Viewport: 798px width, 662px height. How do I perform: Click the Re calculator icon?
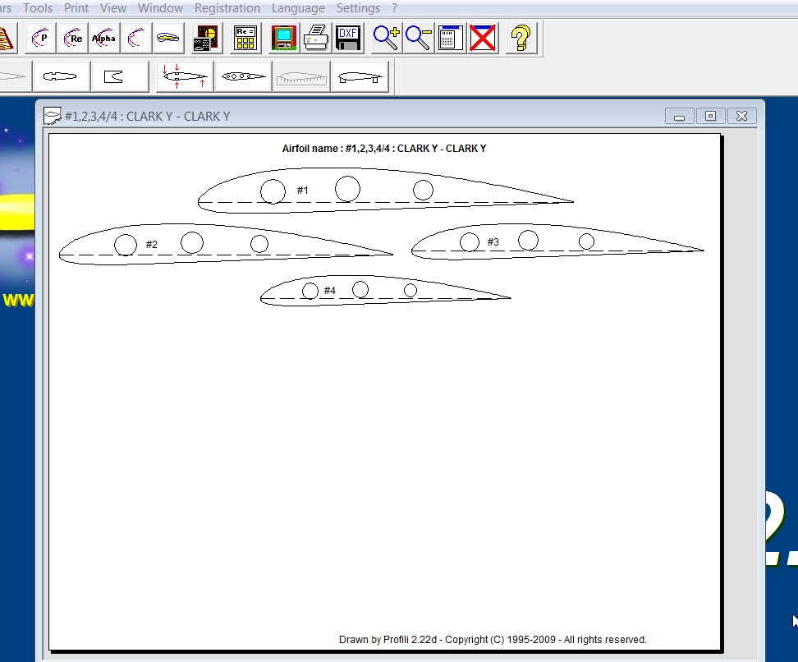tap(245, 38)
